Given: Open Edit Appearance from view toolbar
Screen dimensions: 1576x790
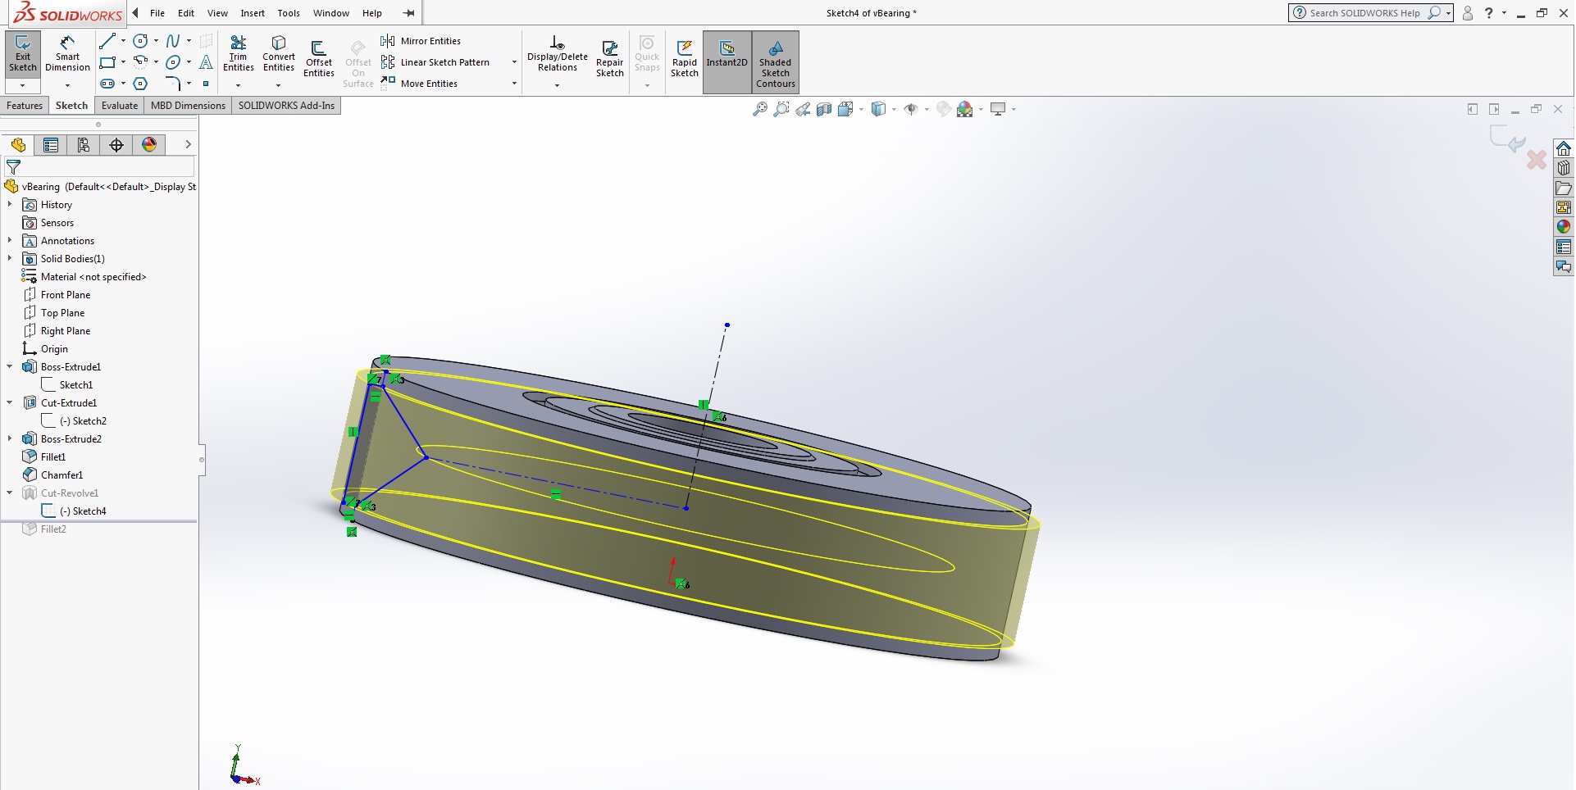Looking at the screenshot, I should pos(944,109).
